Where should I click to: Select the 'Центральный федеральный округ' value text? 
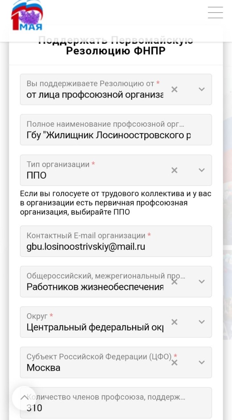[95, 327]
